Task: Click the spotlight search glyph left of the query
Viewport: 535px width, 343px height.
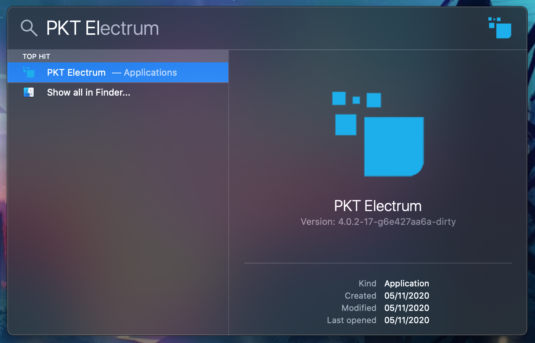Action: pos(29,28)
